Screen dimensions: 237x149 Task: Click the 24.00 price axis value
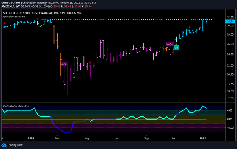point(230,54)
